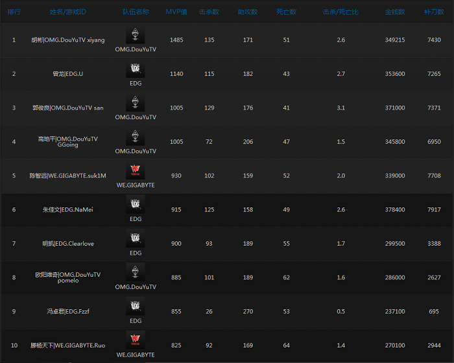Click the EDG logo in Fzzf's row
Image resolution: width=454 pixels, height=363 pixels.
pyautogui.click(x=135, y=307)
